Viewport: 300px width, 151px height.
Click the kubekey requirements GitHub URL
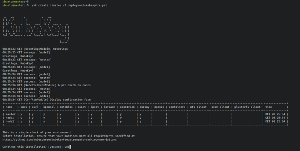click(60, 140)
